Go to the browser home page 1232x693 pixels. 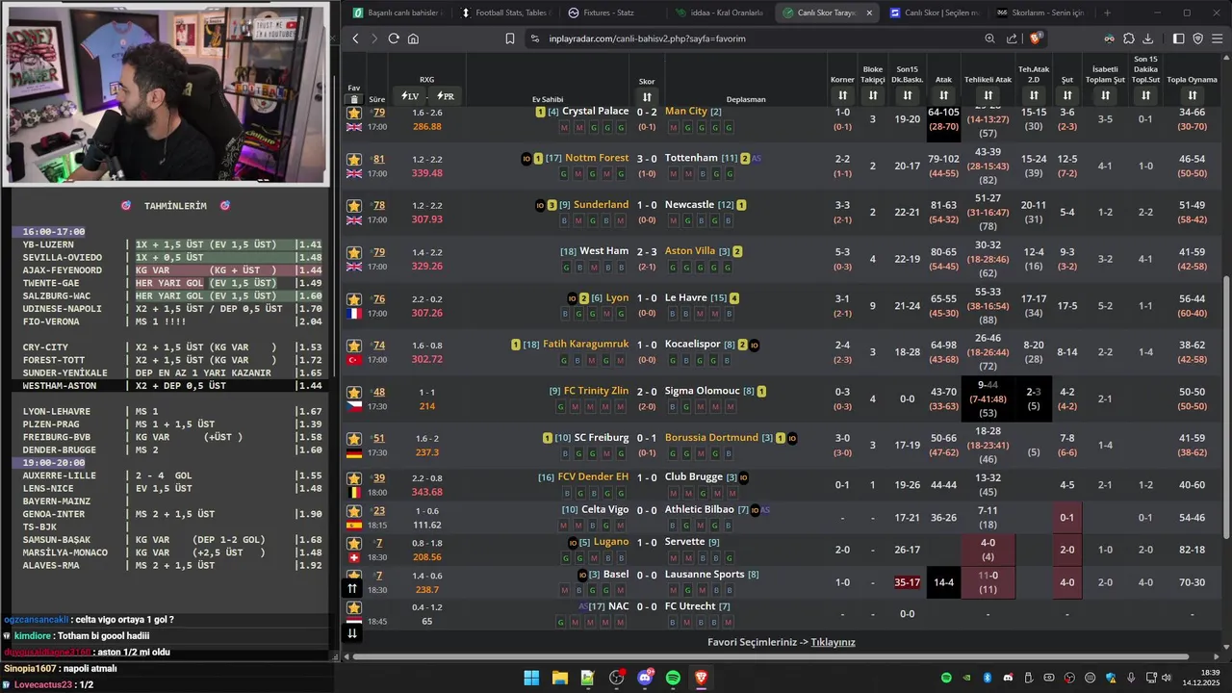[413, 38]
